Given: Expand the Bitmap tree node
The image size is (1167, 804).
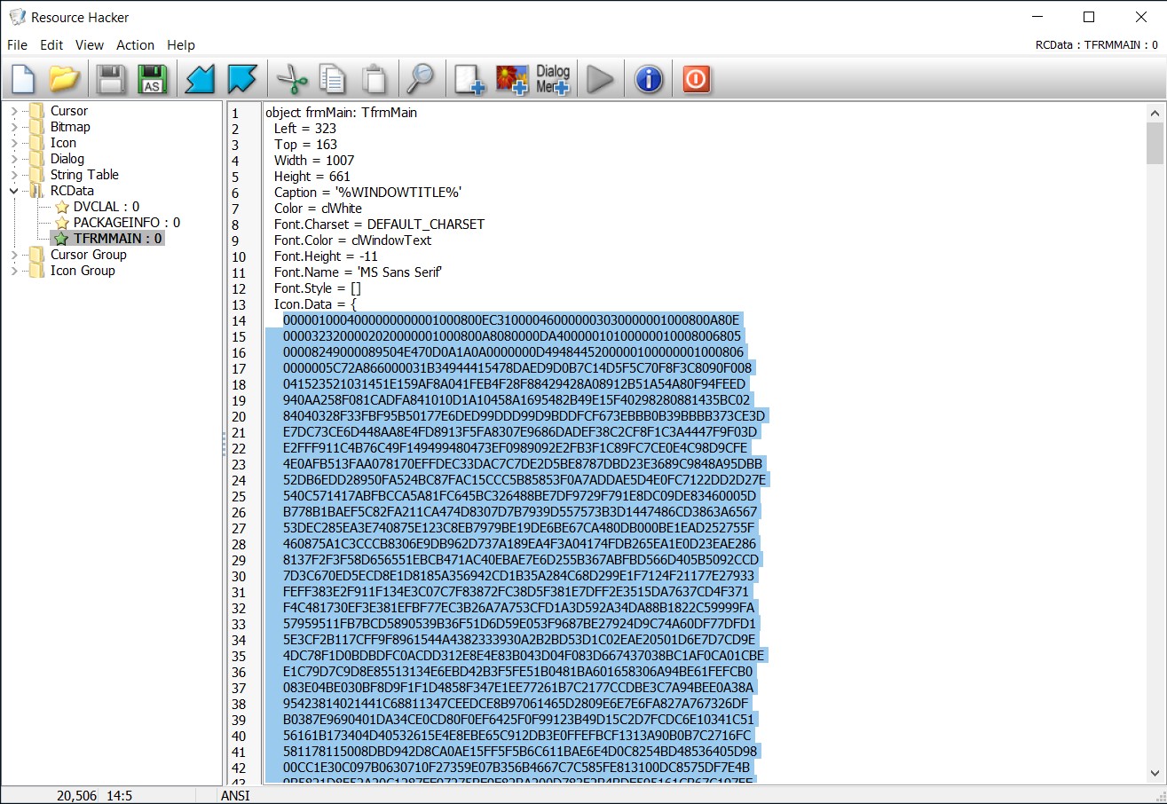Looking at the screenshot, I should [x=14, y=127].
